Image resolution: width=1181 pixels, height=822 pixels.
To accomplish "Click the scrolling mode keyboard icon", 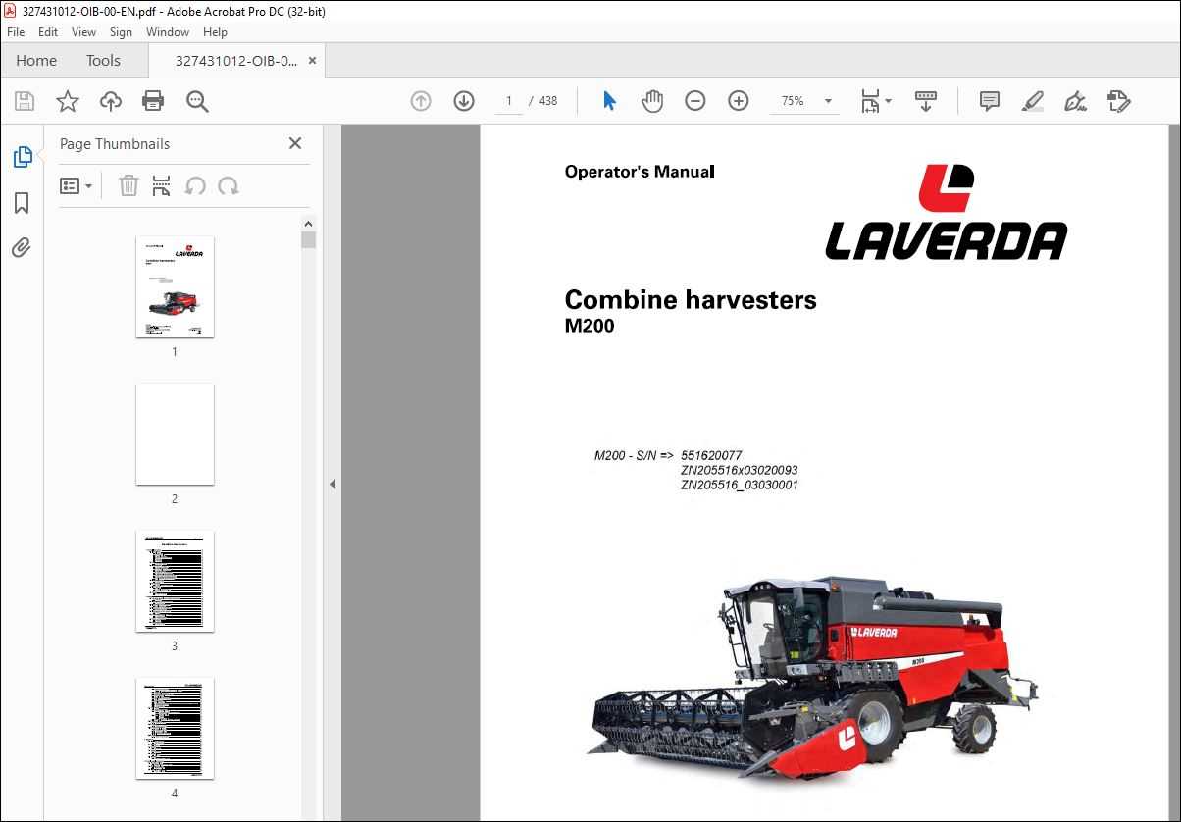I will pyautogui.click(x=926, y=101).
